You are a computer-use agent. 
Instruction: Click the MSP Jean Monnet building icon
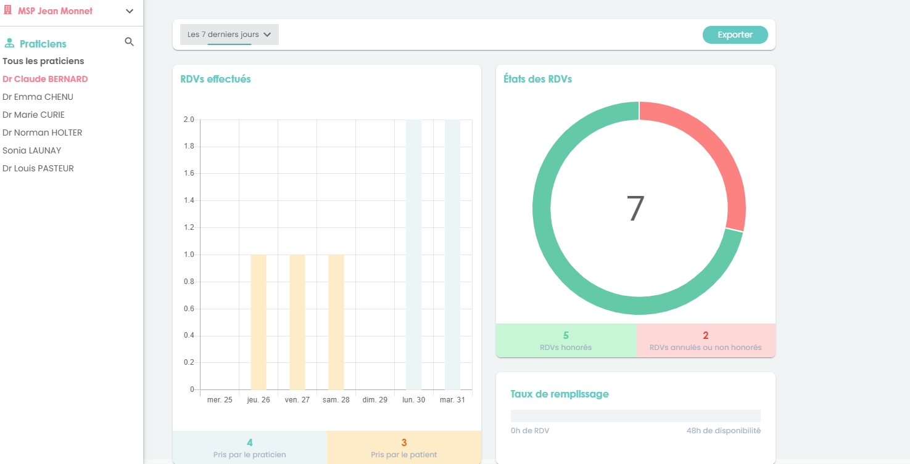[x=8, y=11]
